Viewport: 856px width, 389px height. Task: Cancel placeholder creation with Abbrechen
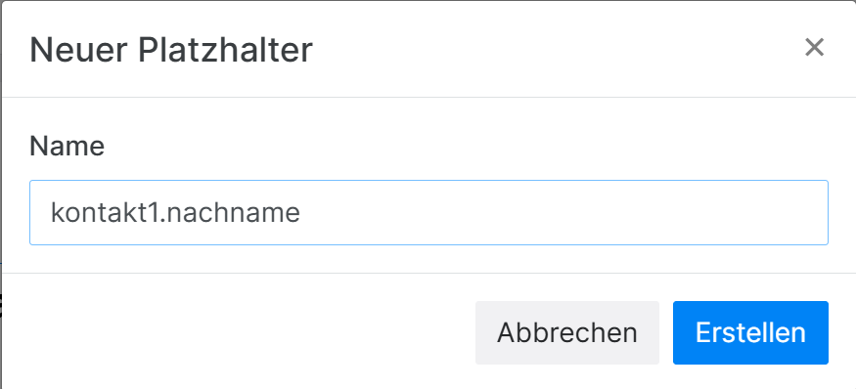point(567,333)
